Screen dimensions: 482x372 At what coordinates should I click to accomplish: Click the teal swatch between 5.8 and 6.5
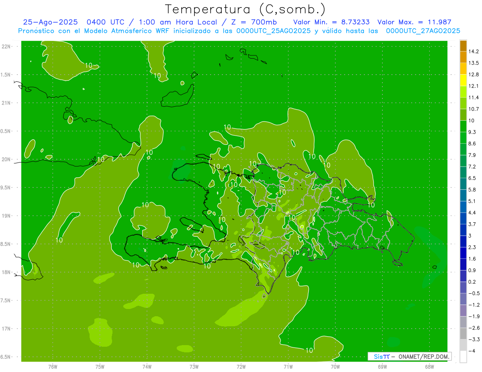tap(463, 184)
